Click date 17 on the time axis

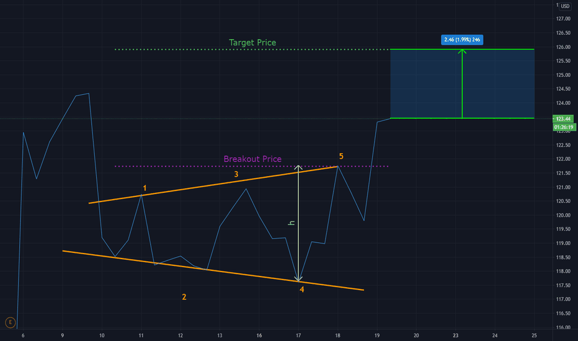pyautogui.click(x=298, y=335)
